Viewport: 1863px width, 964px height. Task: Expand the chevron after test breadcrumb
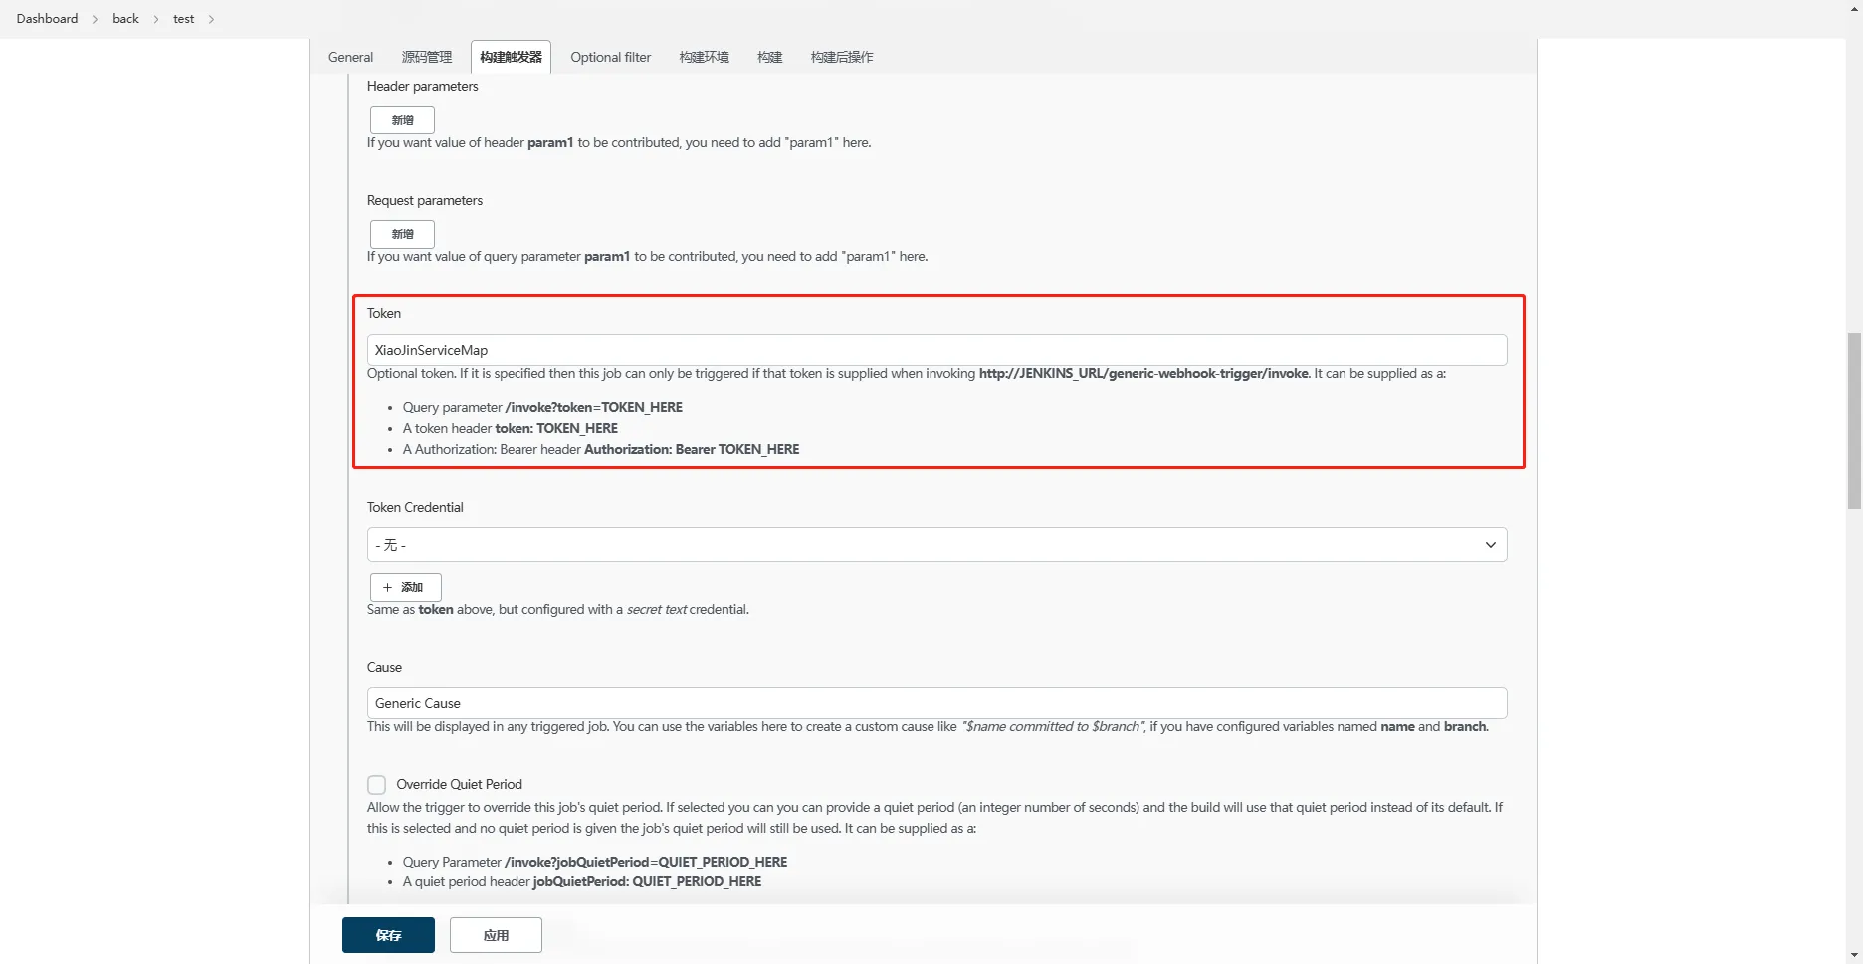211,19
